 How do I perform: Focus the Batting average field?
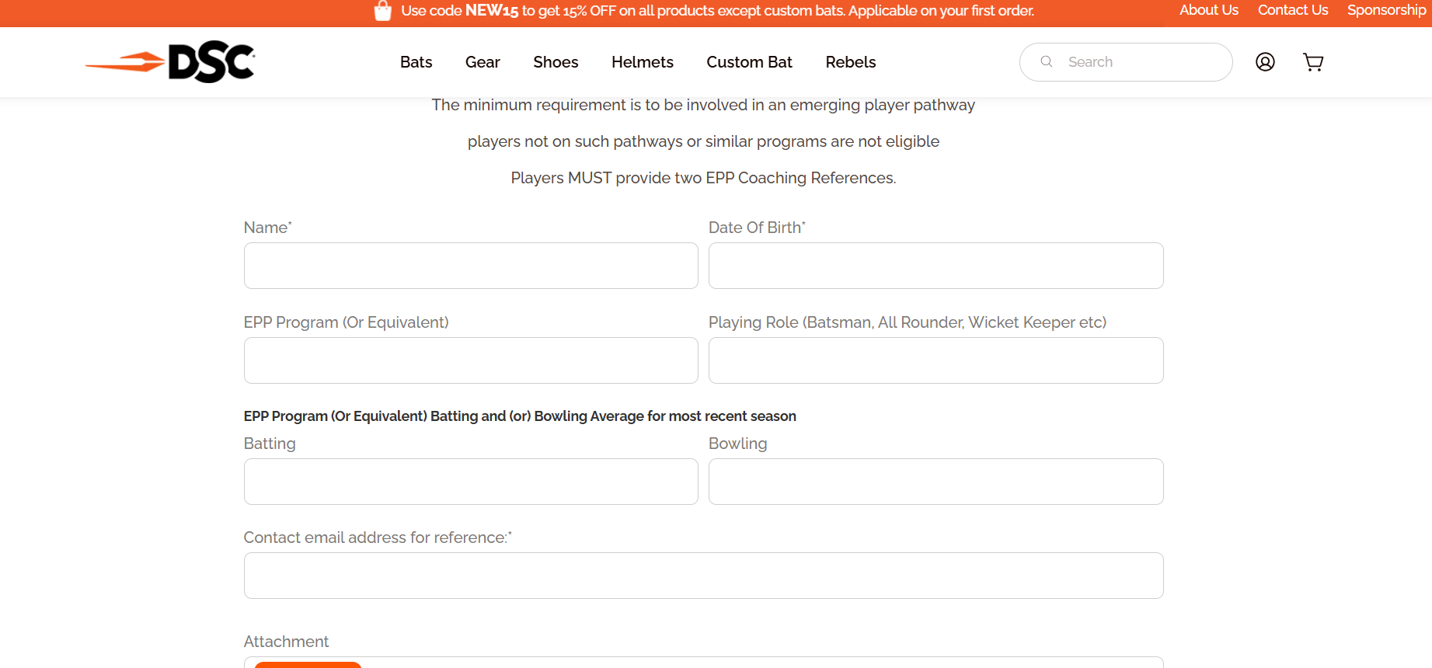471,482
